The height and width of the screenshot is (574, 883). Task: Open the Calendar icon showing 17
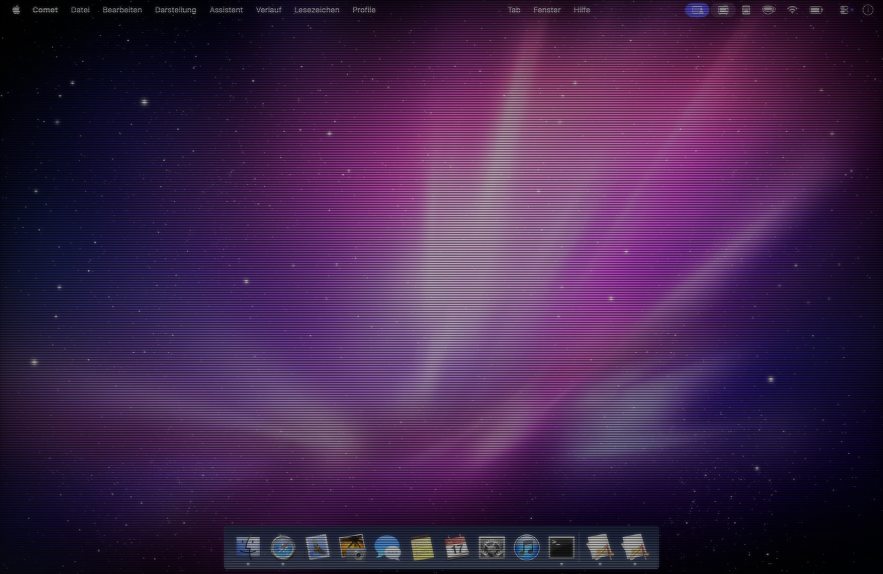[x=457, y=548]
